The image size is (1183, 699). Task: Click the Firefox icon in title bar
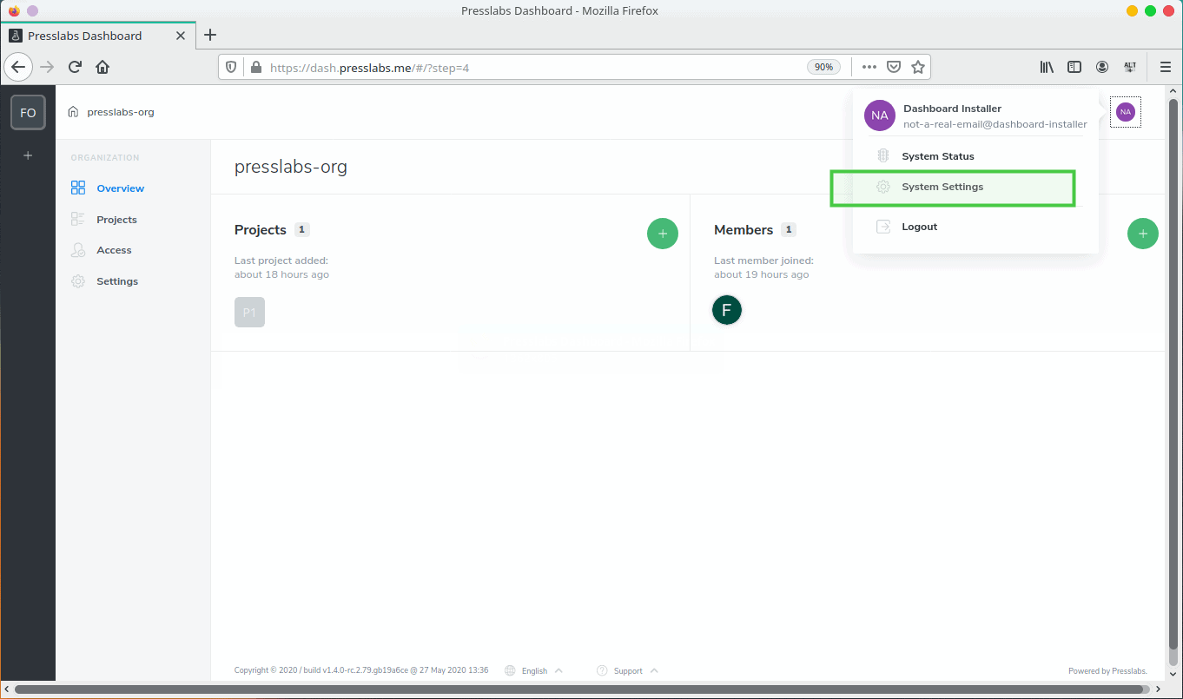click(x=14, y=11)
